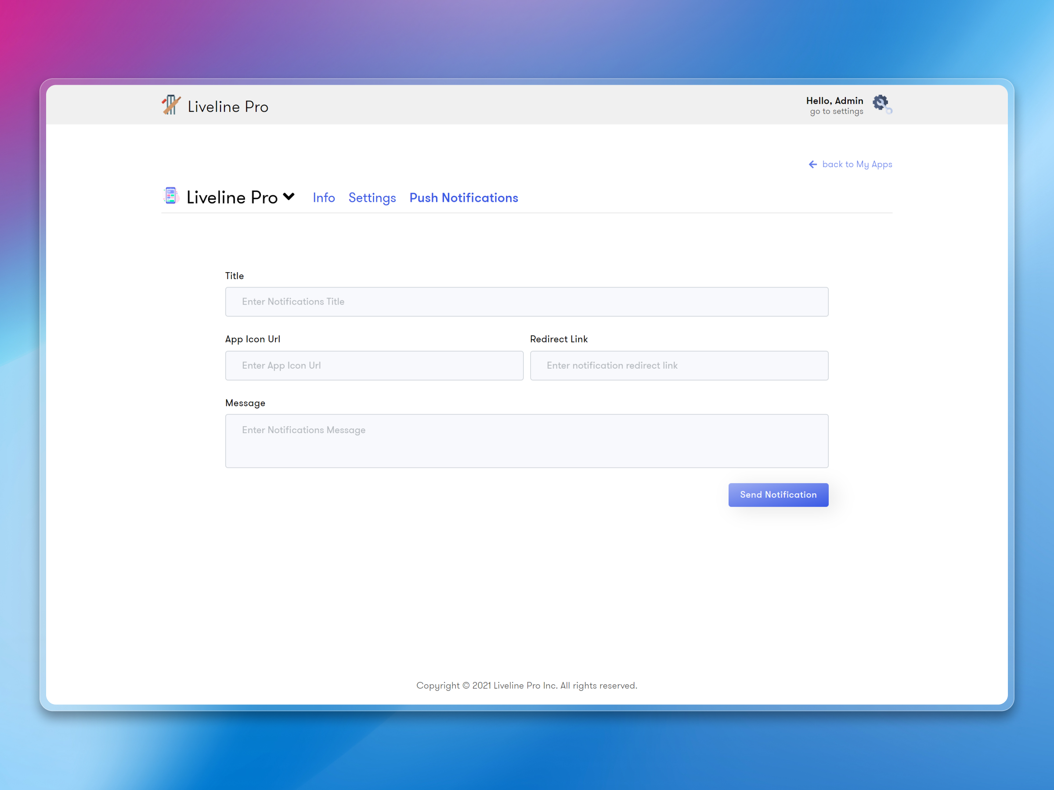Click the Title label above the input

pos(235,275)
